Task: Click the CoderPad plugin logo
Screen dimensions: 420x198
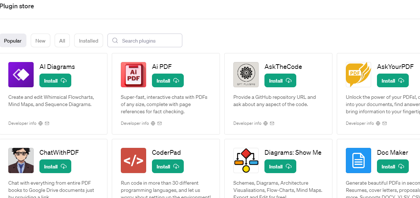Action: click(x=133, y=160)
